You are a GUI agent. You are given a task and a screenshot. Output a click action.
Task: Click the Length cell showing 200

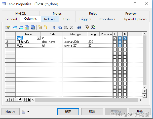pos(93,42)
